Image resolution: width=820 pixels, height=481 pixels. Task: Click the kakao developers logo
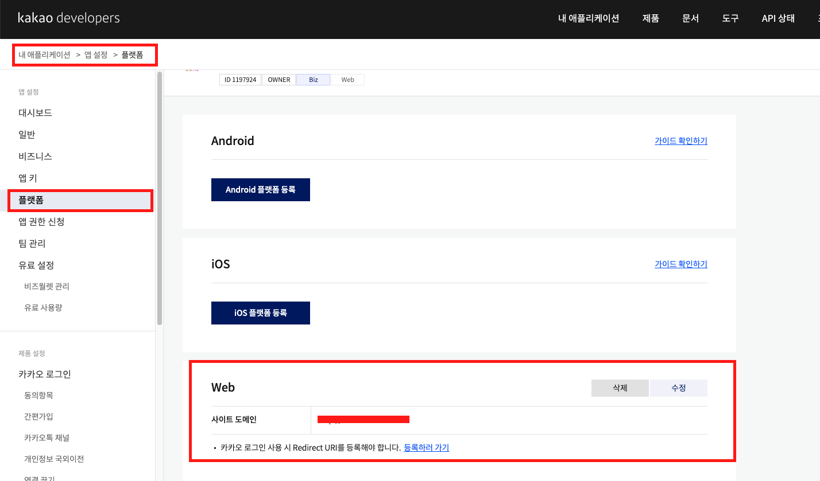tap(68, 18)
